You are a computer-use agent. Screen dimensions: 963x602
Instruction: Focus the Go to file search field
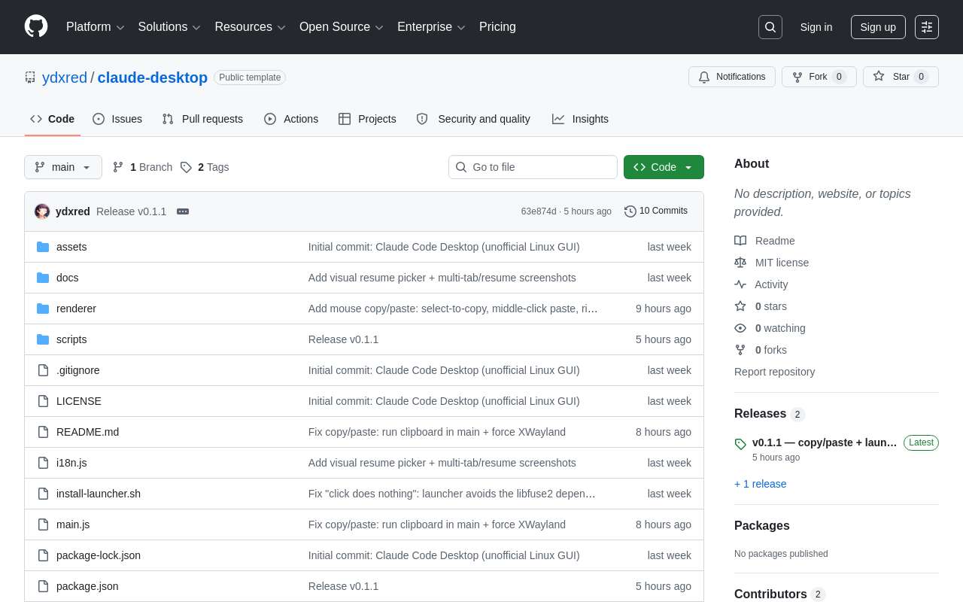tap(533, 167)
